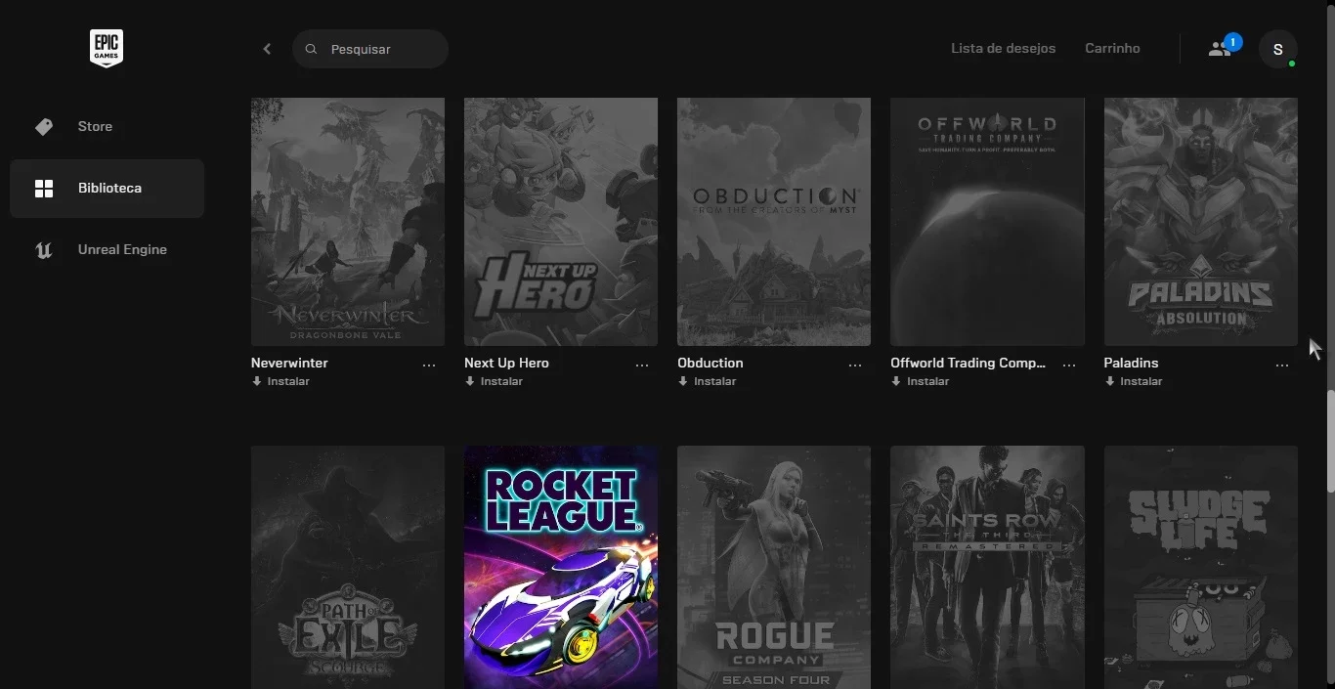This screenshot has width=1335, height=689.
Task: Open the Saints Row The Third cover
Action: coord(987,568)
